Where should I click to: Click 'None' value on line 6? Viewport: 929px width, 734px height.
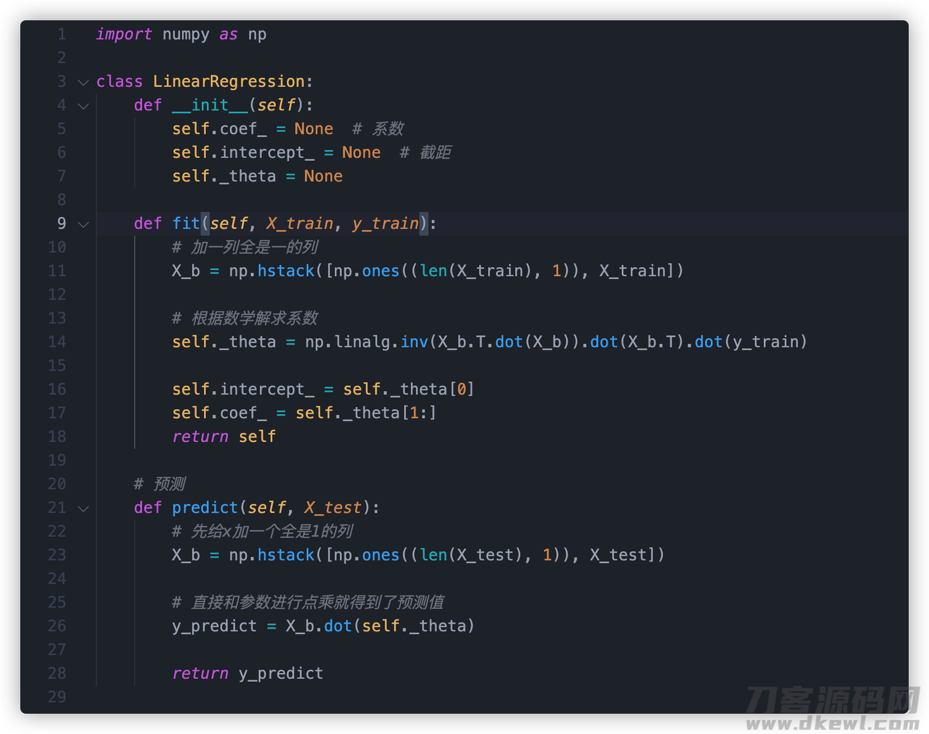(361, 153)
